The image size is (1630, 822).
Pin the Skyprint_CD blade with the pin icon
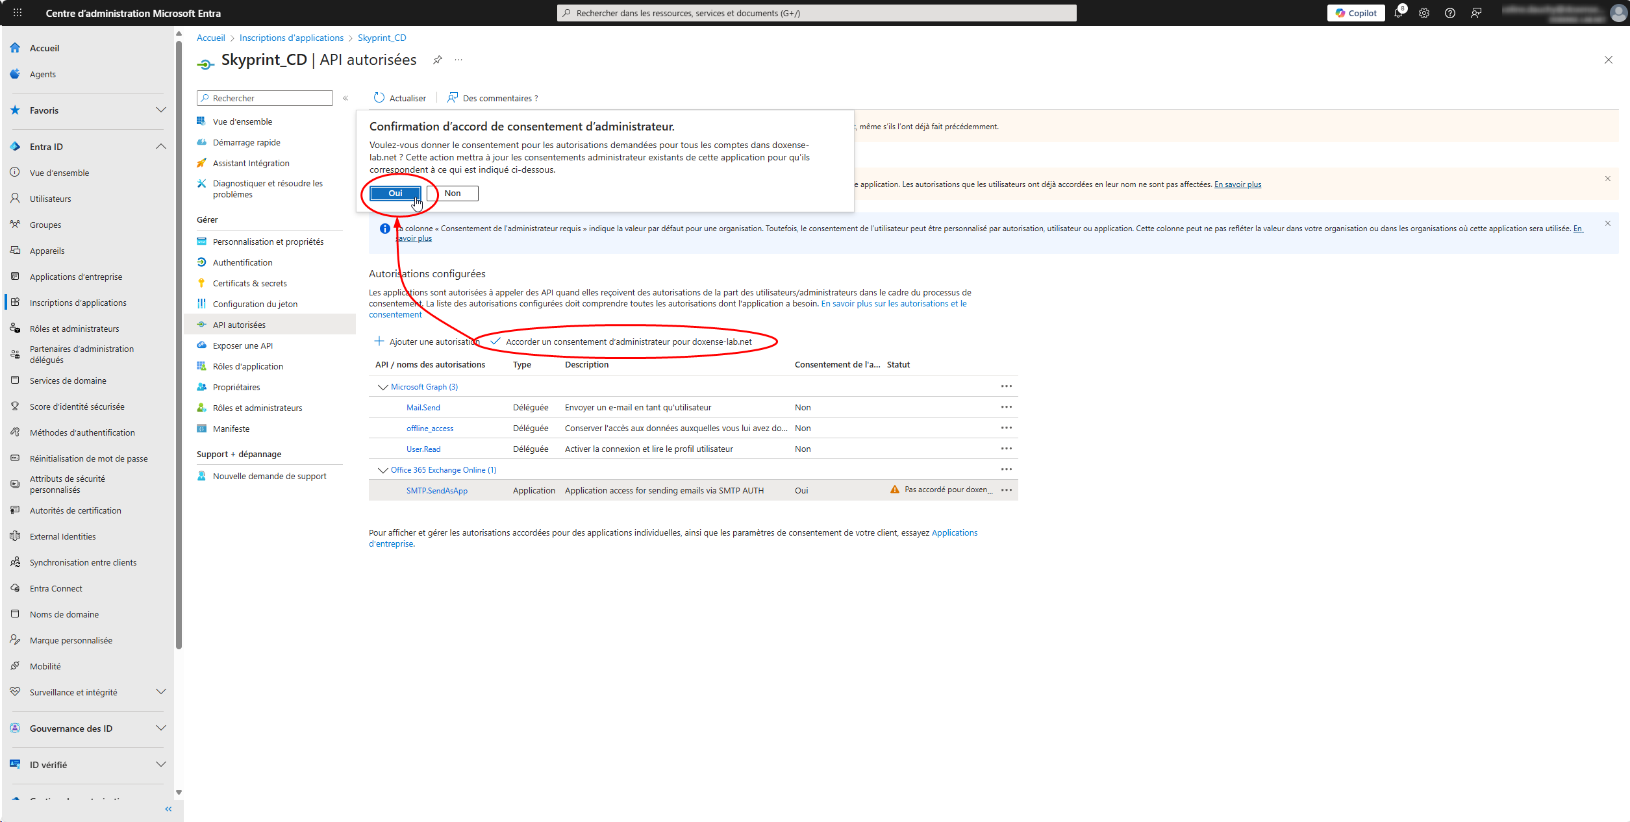tap(438, 60)
